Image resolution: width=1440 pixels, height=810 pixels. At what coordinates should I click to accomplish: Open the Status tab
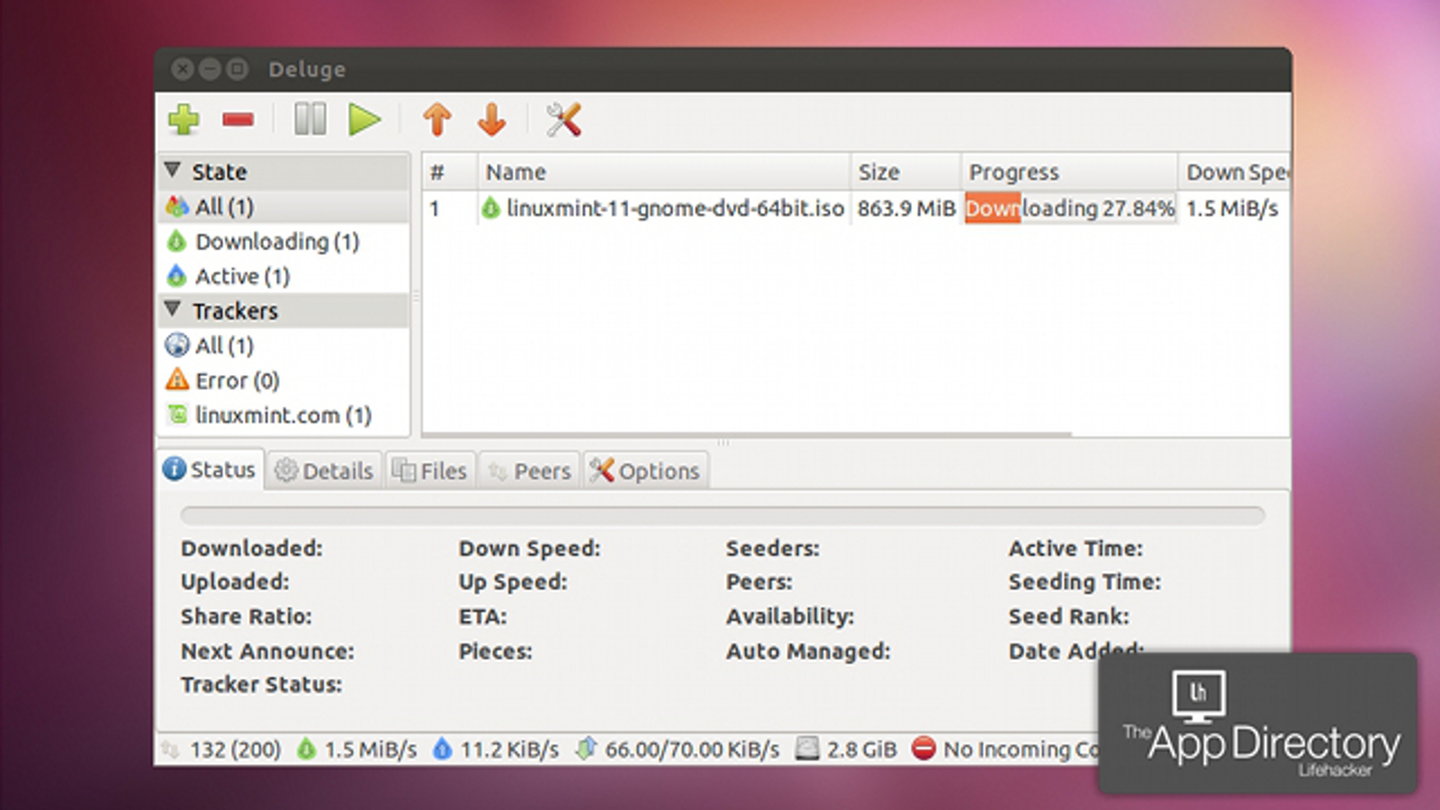(x=211, y=470)
